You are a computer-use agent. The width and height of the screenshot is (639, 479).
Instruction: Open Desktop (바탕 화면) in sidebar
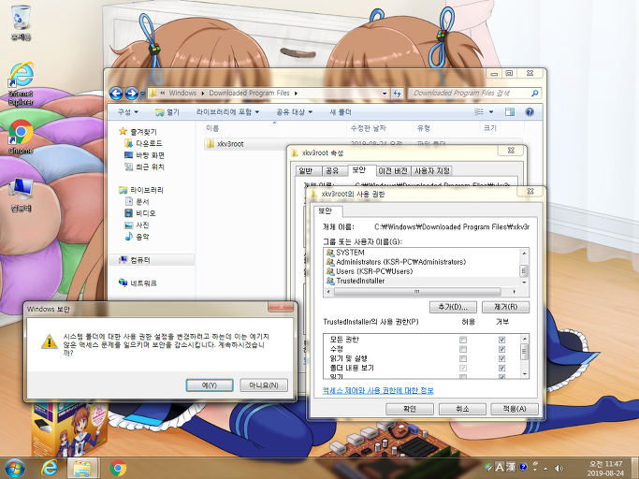tap(144, 155)
